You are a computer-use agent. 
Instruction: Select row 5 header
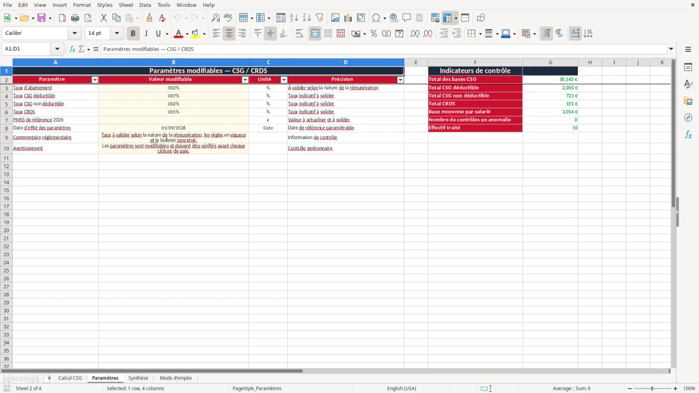[6, 104]
